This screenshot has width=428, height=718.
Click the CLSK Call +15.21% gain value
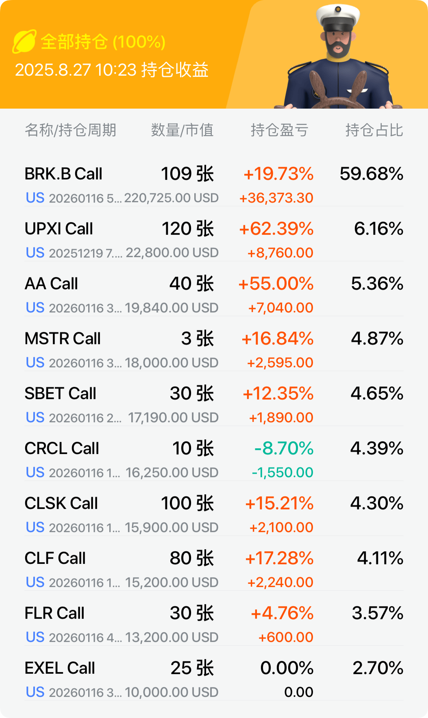[x=279, y=503]
